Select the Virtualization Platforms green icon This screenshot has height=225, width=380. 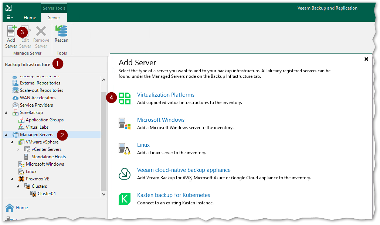click(125, 98)
